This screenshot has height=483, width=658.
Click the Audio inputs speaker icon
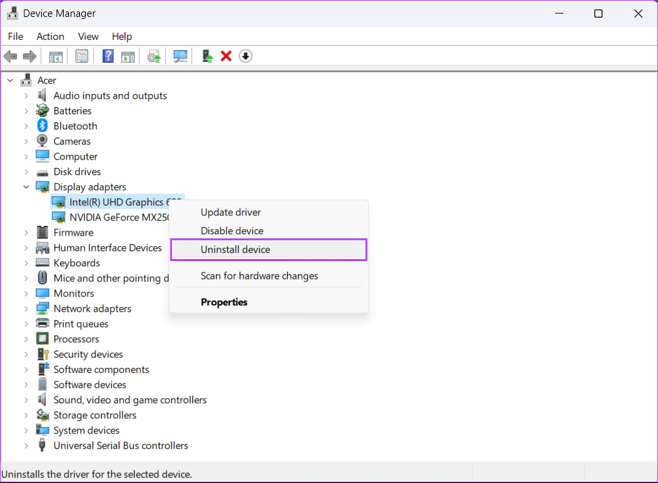tap(42, 95)
